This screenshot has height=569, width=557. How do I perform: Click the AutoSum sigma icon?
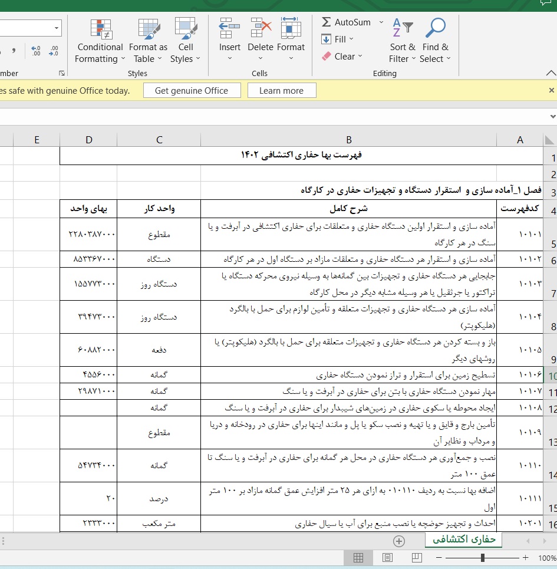coord(326,22)
